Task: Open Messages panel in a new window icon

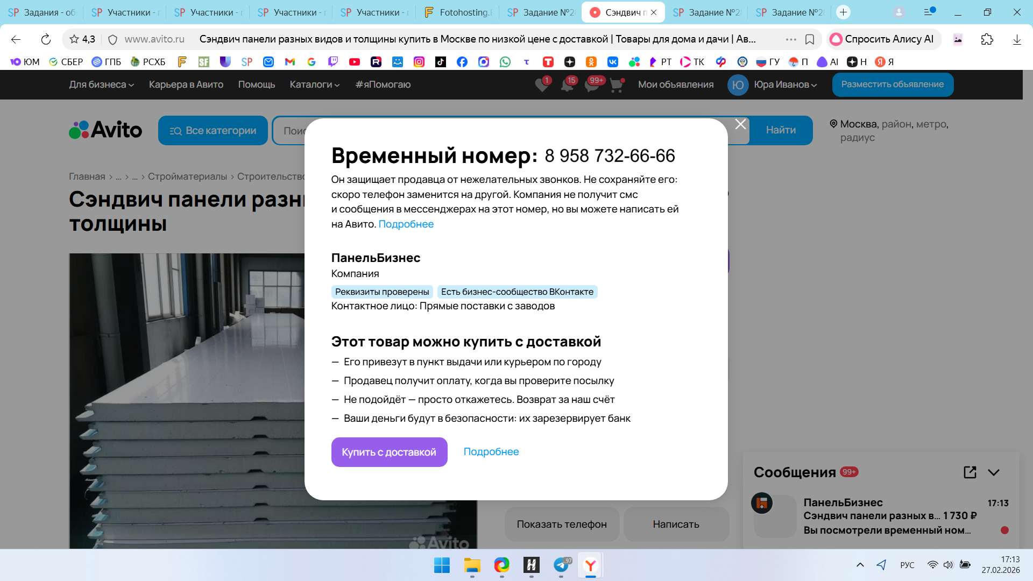Action: coord(970,472)
